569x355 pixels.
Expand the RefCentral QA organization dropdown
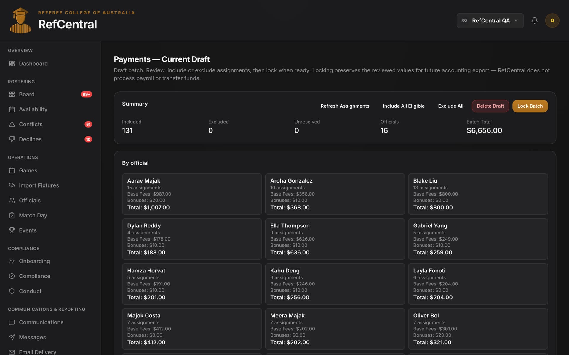coord(490,20)
